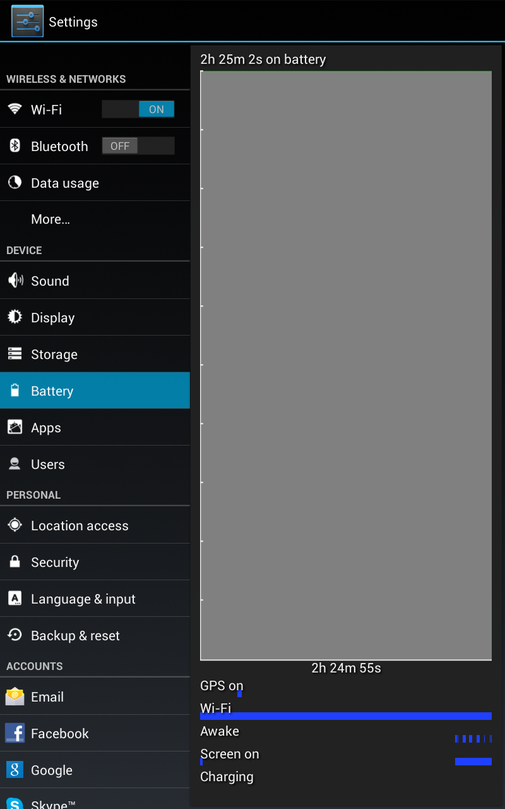Tap the blue Wi-Fi usage bar

[346, 716]
